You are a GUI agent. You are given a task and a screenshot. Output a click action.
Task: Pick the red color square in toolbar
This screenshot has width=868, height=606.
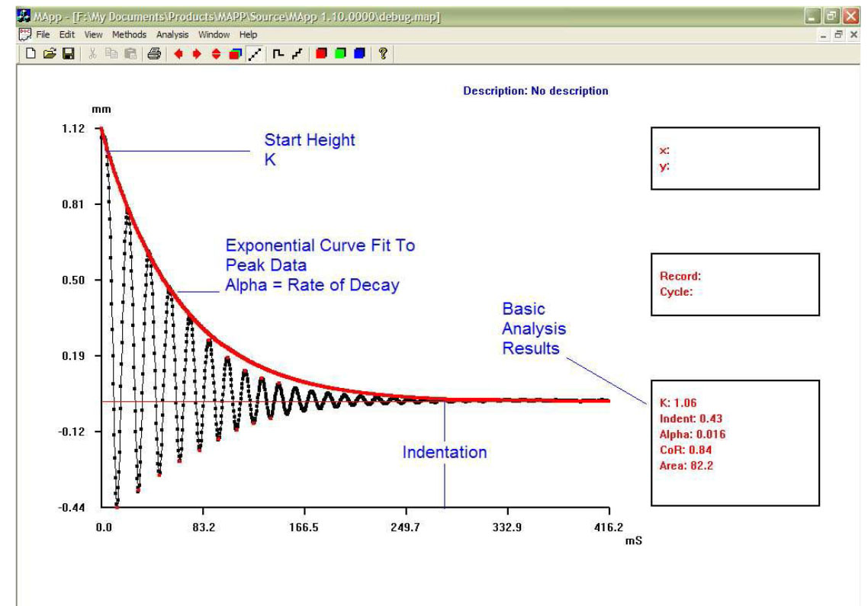(x=323, y=53)
